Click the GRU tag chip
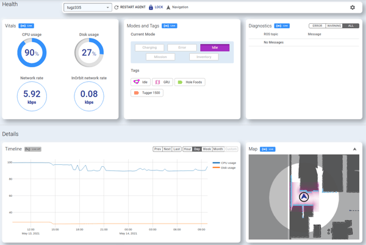 162,82
